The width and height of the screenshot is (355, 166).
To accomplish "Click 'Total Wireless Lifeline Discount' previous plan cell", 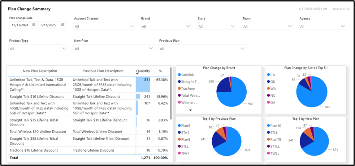I will 98,131.
